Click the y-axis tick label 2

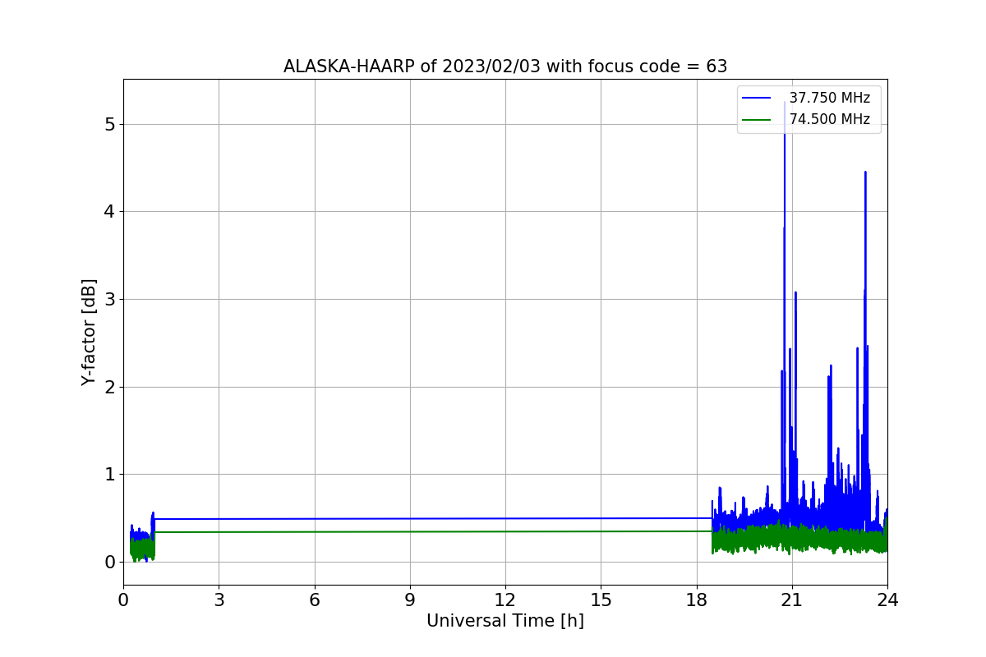pyautogui.click(x=110, y=387)
